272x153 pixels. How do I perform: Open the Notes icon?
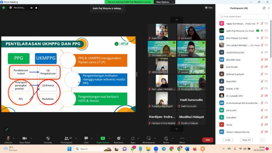pos(166,138)
